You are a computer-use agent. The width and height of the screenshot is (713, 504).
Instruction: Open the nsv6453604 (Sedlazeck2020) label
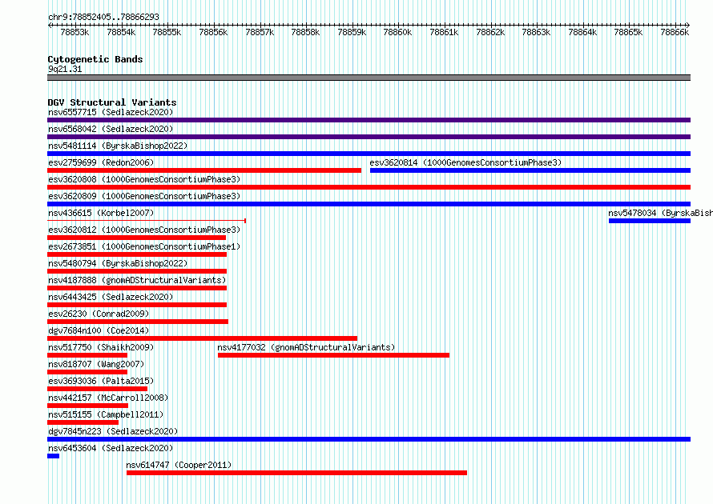(111, 448)
